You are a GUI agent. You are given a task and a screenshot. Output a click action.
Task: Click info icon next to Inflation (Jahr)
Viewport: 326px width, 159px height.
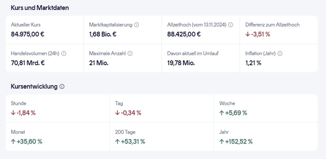[280, 53]
